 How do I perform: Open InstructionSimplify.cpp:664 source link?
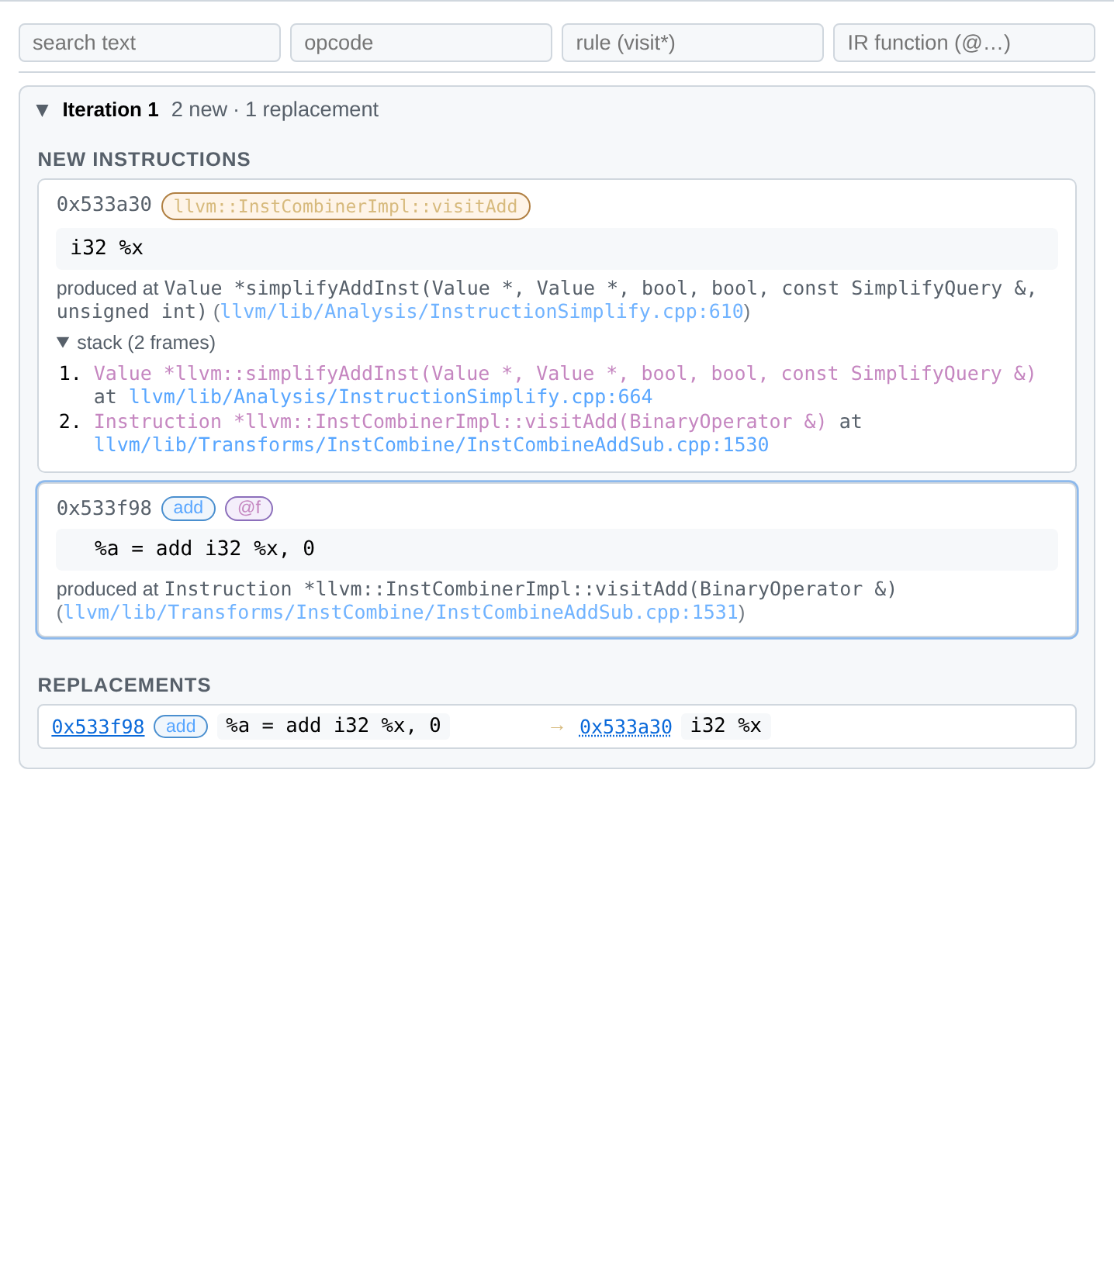[x=391, y=397]
